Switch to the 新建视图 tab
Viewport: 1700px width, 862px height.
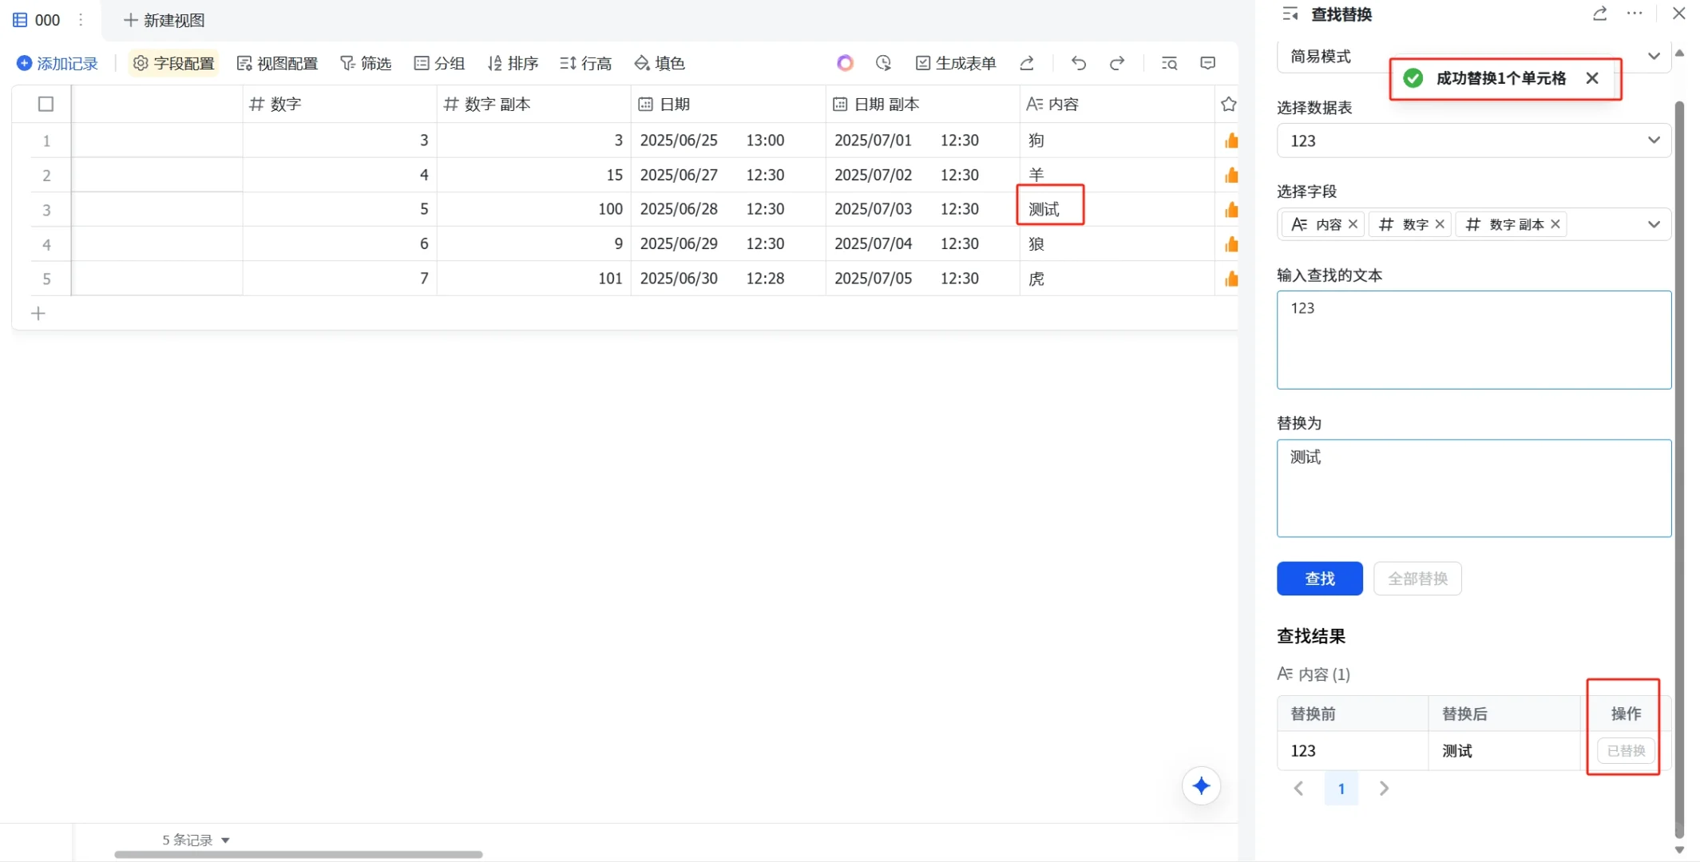click(x=164, y=20)
